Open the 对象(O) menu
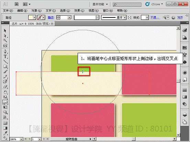This screenshot has width=190, height=142. tap(36, 11)
